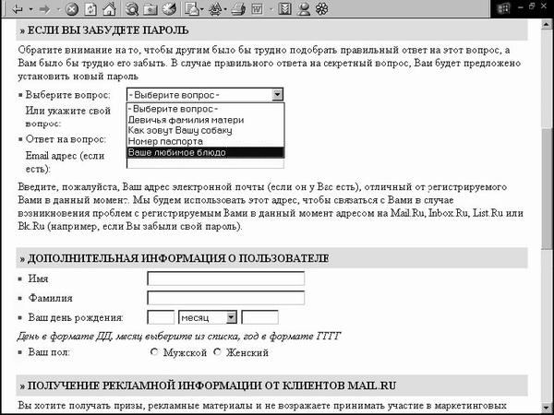Open the History toolbar icon
This screenshot has width=554, height=415.
click(169, 9)
